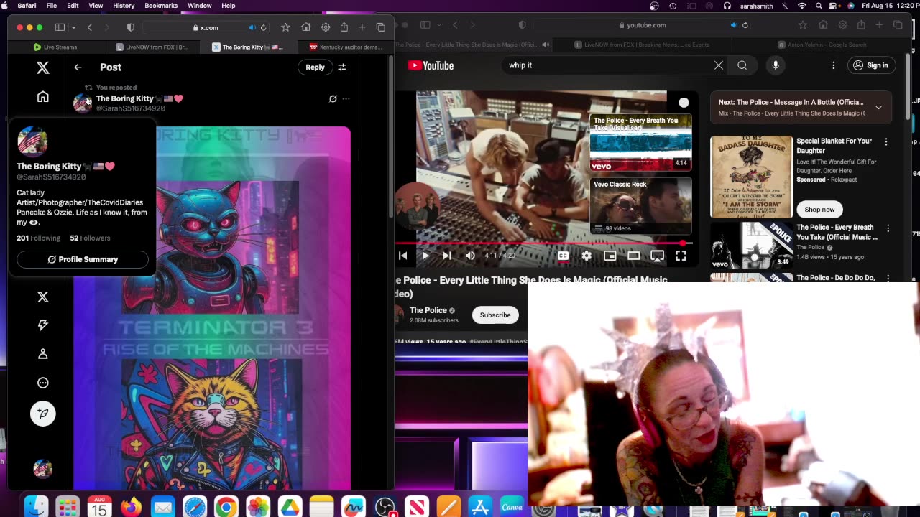Toggle theater mode on YouTube video
Viewport: 920px width, 517px height.
click(633, 256)
